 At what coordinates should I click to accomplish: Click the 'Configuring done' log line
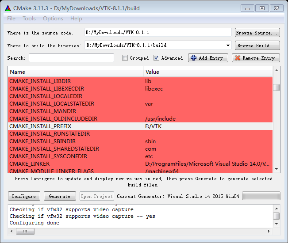click(x=35, y=223)
